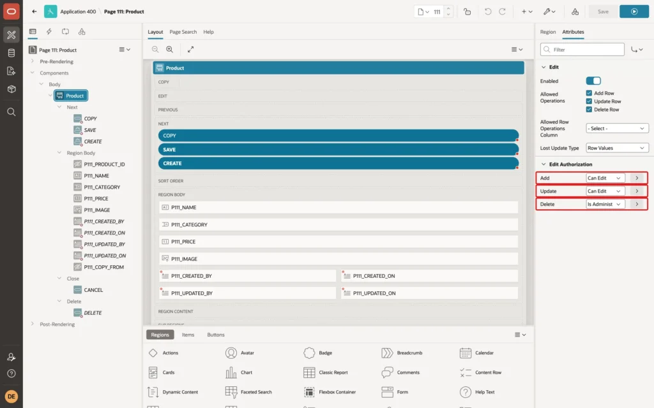
Task: Click the Save button
Action: (603, 11)
